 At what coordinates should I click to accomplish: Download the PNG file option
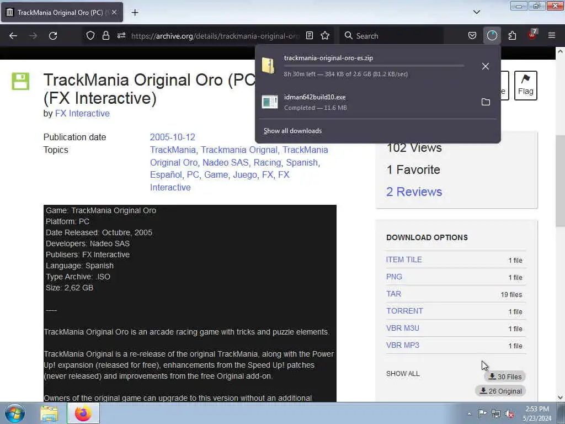coord(394,277)
